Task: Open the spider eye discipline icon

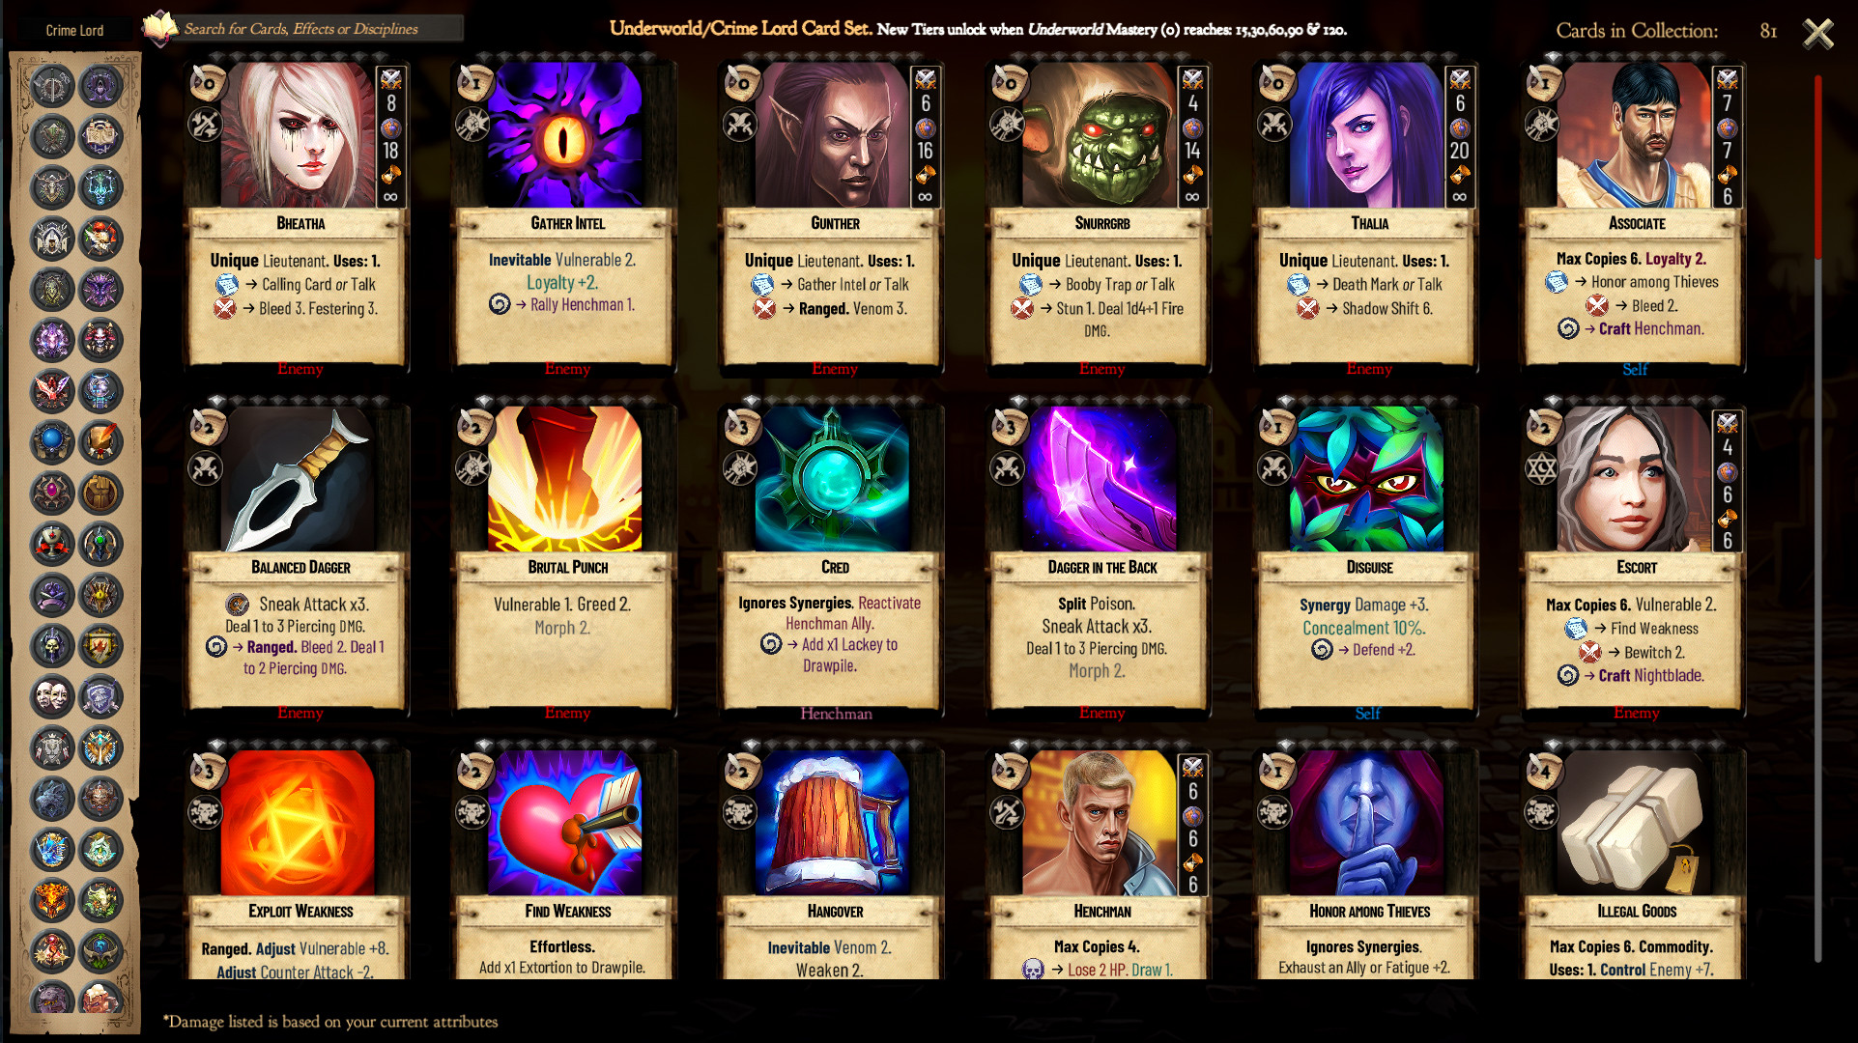Action: [100, 596]
